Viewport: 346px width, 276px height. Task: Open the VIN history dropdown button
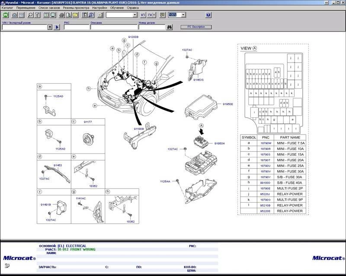click(x=50, y=27)
